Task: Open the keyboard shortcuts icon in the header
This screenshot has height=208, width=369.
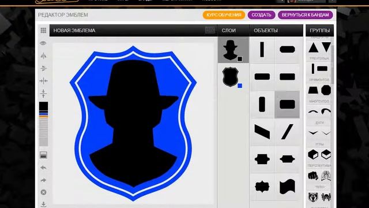Action: pos(210,30)
